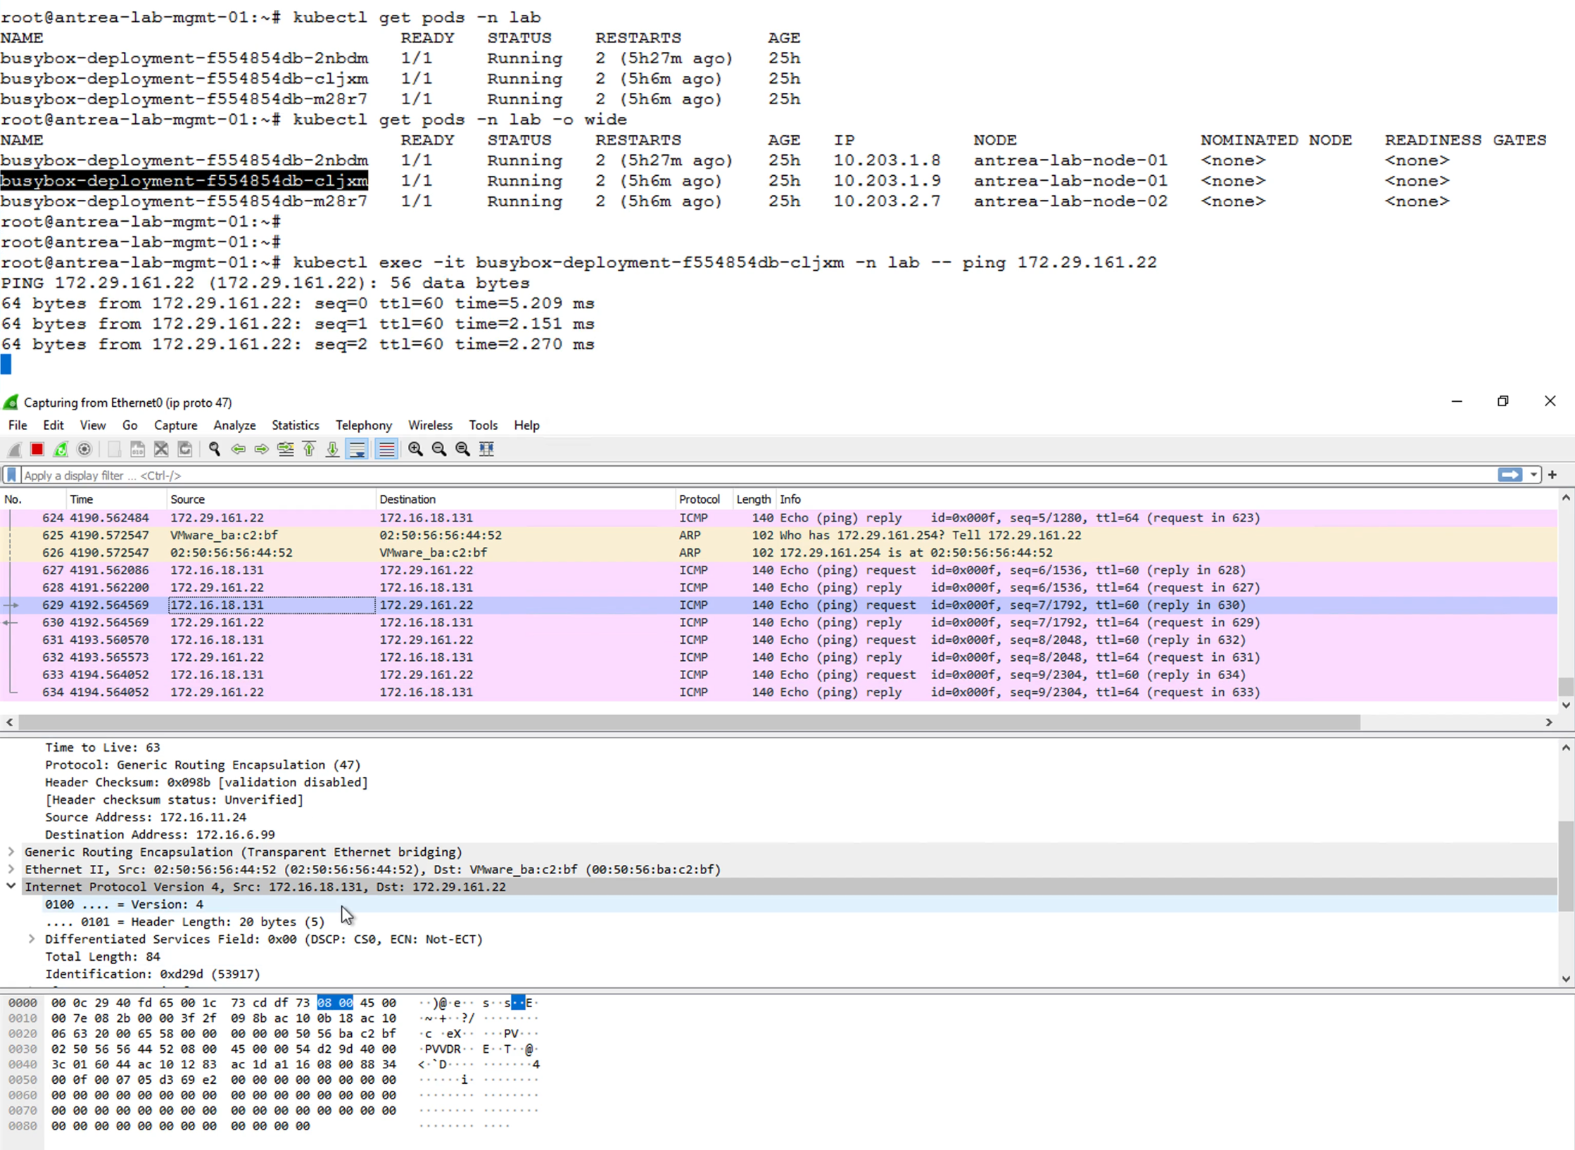Open the Analyze menu
The width and height of the screenshot is (1575, 1150).
coord(234,425)
